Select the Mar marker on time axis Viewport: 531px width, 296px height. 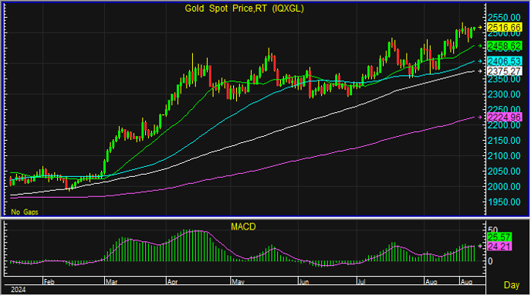[x=111, y=282]
